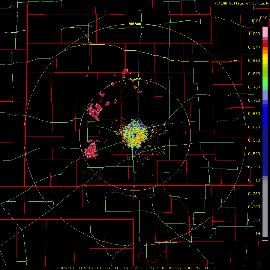Click the 50 NMI range ring label
This screenshot has width=270, height=270.
(x=135, y=79)
